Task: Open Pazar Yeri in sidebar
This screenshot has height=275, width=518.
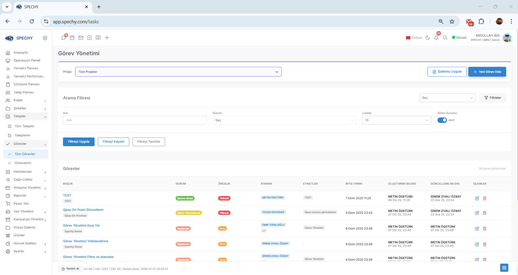Action: point(21,204)
